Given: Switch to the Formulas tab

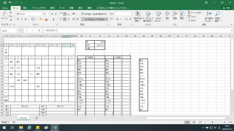Looking at the screenshot, I should point(53,8).
